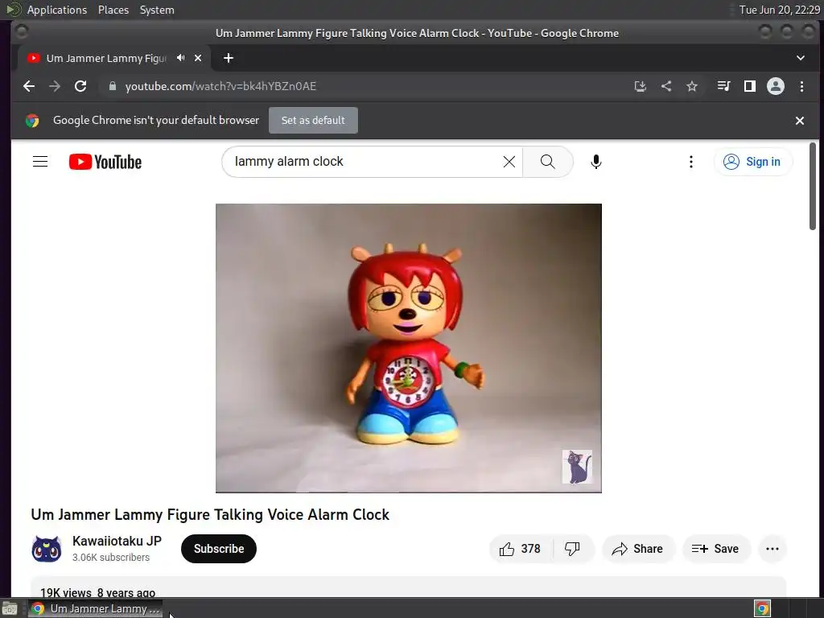Image resolution: width=824 pixels, height=618 pixels.
Task: Click the 19K views description line
Action: tap(97, 593)
